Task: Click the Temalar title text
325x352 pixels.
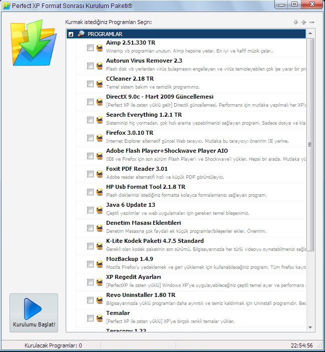Action: 118,313
